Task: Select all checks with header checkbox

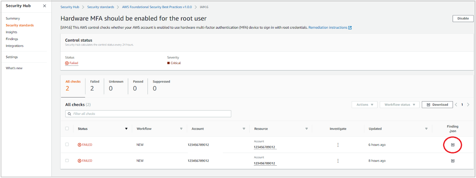Action: coord(67,129)
